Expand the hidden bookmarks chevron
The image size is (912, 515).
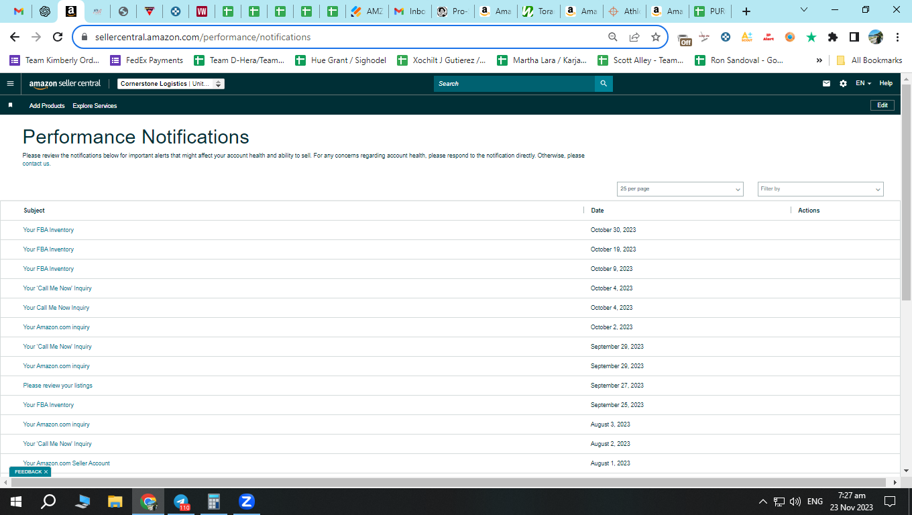click(819, 60)
